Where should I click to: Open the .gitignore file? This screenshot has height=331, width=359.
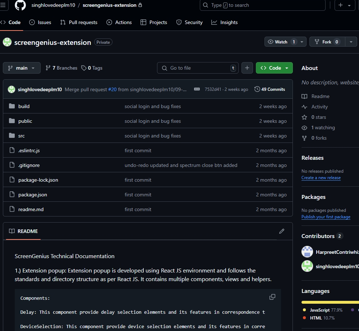click(x=29, y=165)
